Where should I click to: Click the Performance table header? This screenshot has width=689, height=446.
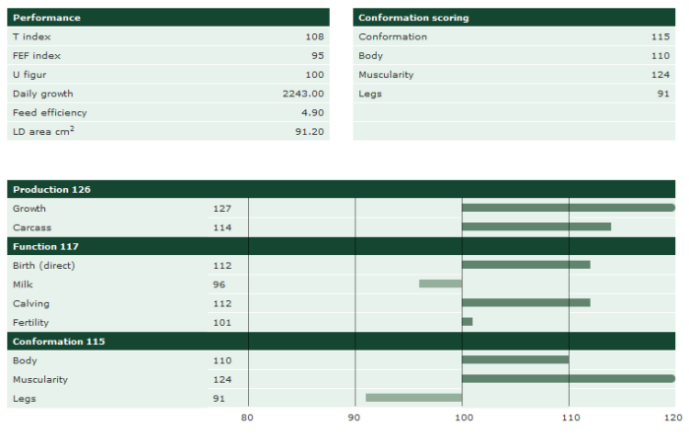[46, 18]
